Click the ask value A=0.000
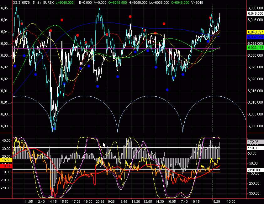 click(x=100, y=3)
